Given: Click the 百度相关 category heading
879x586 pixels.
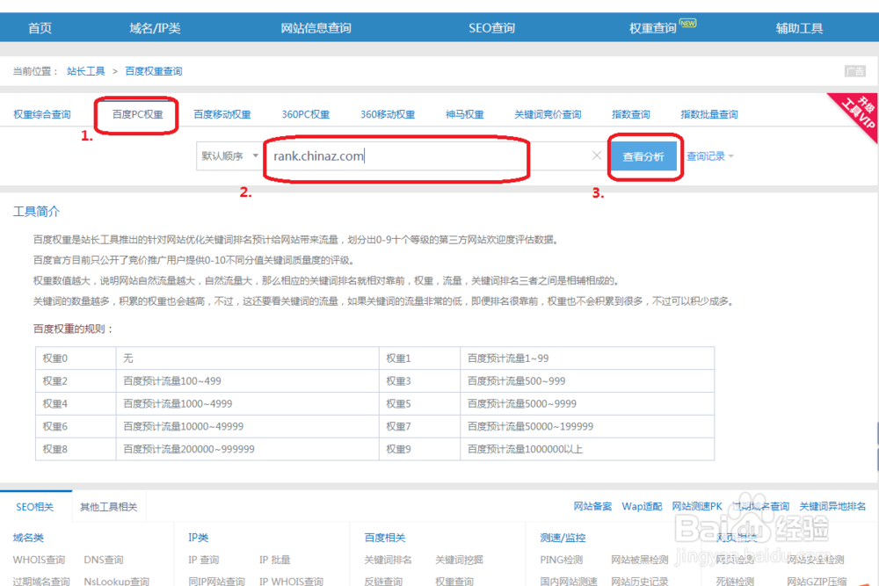Looking at the screenshot, I should coord(385,538).
